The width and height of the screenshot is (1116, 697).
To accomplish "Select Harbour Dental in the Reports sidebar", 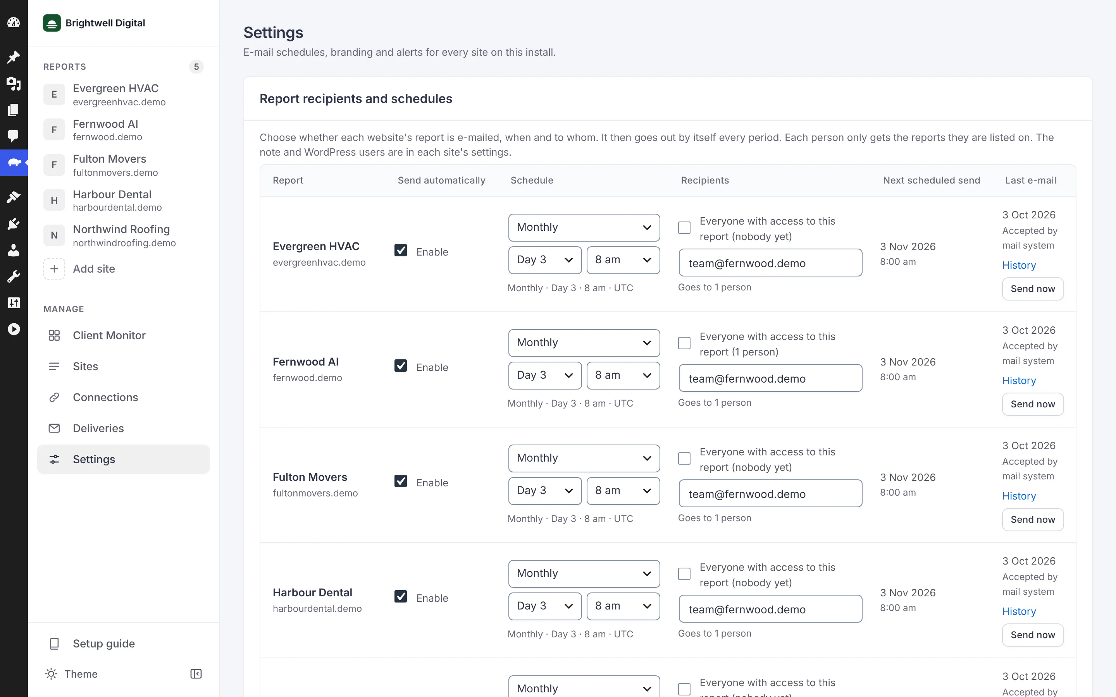I will (x=124, y=201).
